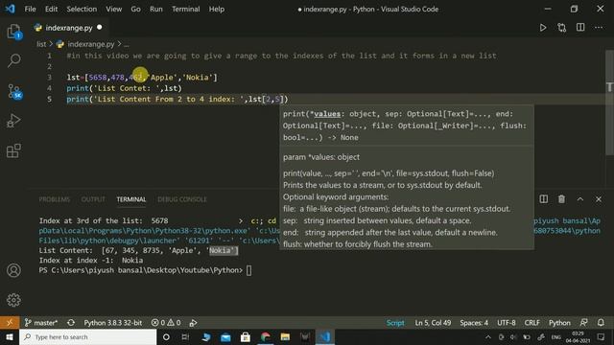Show hidden tray icons chevron

coord(488,336)
